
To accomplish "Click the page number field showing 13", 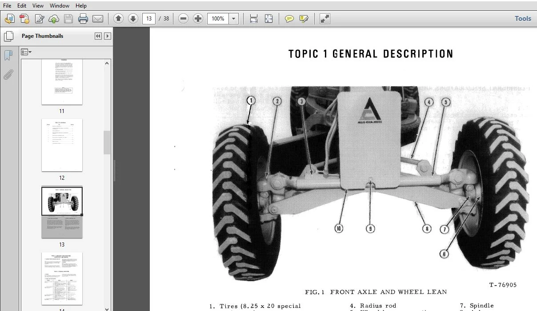I will [x=148, y=19].
